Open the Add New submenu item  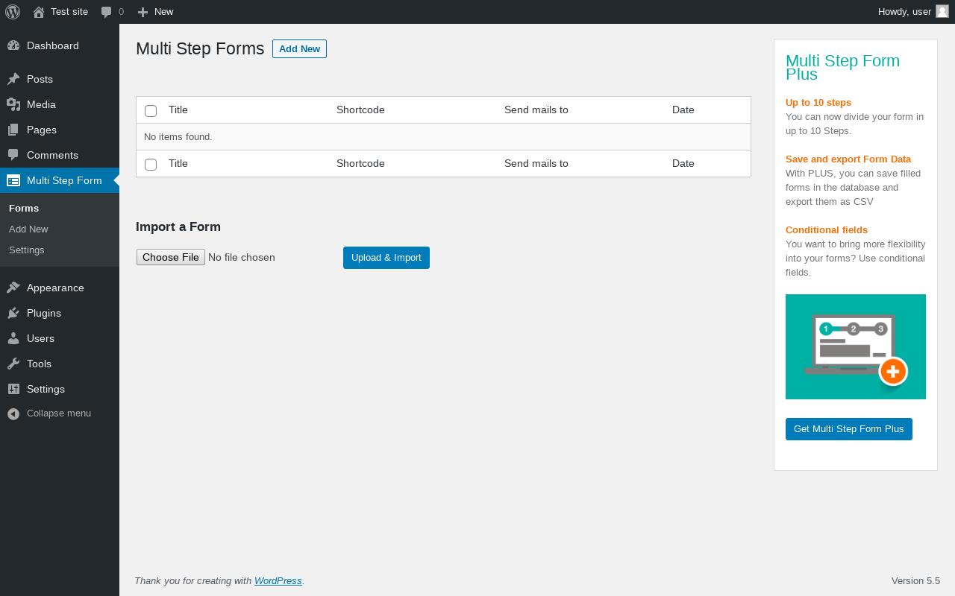[28, 229]
